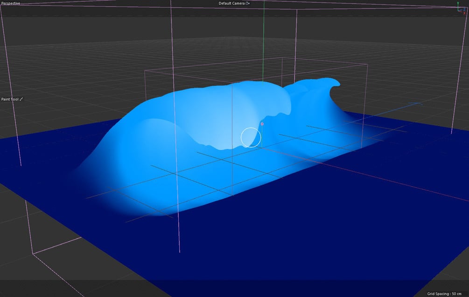This screenshot has height=297, width=469.
Task: Click the Grid Spacing 50 cm readout
Action: (444, 294)
